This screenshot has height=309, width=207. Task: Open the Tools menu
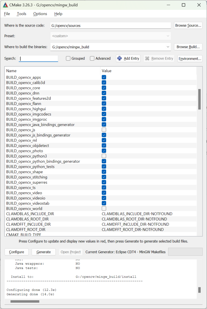21,14
